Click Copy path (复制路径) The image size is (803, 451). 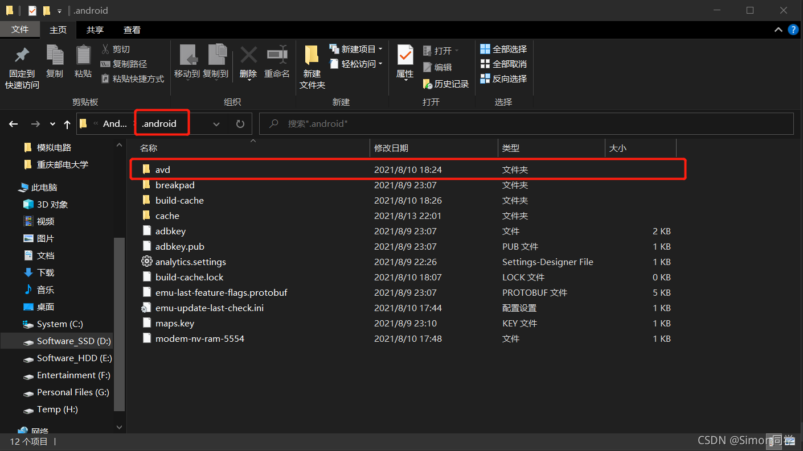tap(124, 64)
